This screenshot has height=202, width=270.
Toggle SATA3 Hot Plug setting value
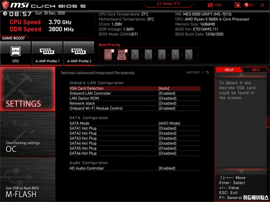pyautogui.click(x=167, y=138)
